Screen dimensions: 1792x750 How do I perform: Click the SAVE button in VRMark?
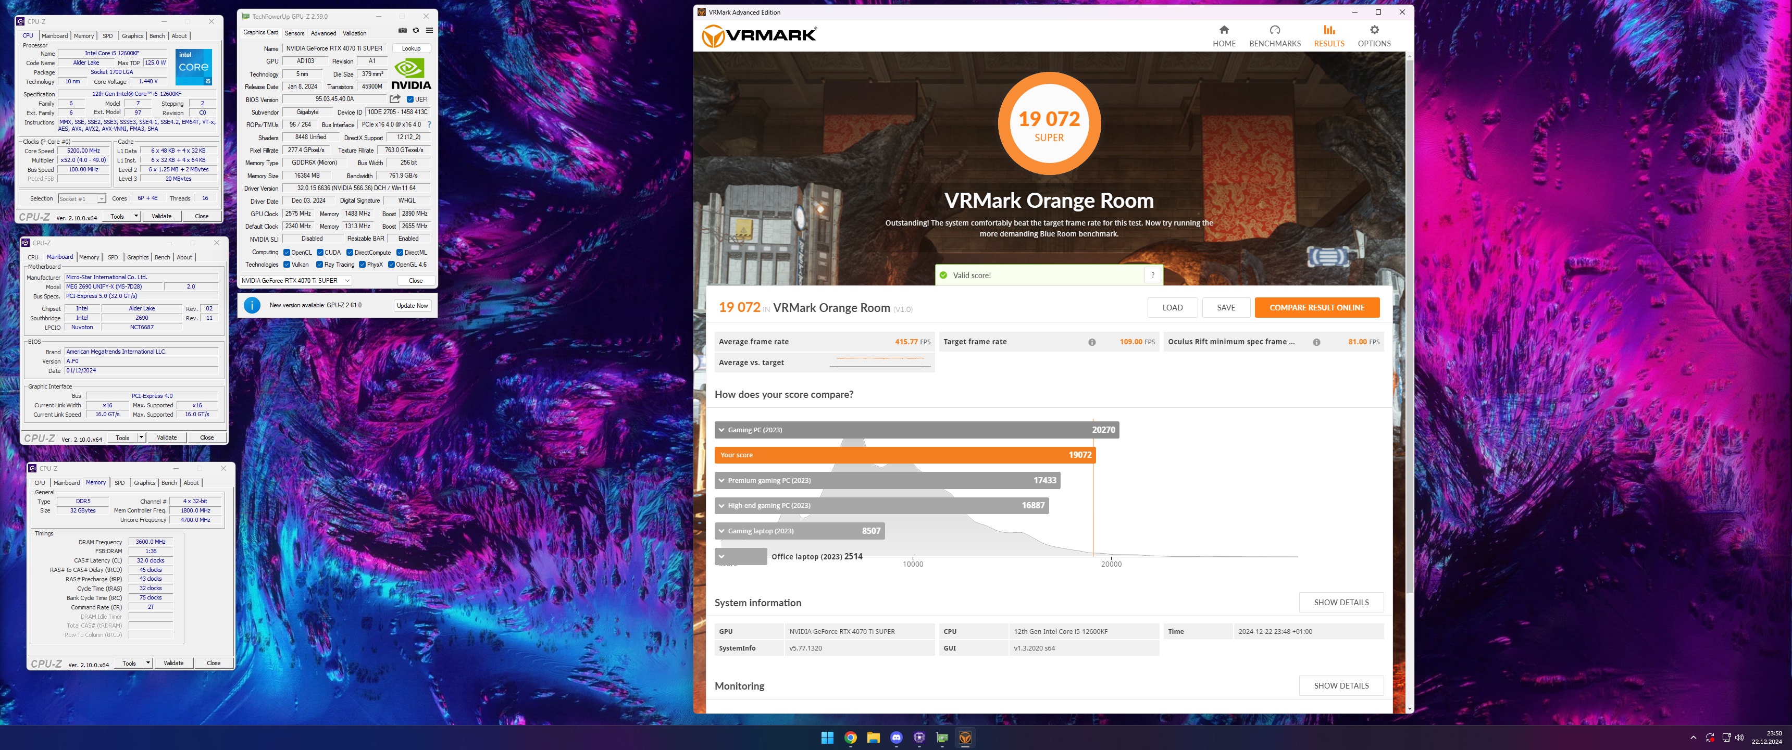point(1226,307)
